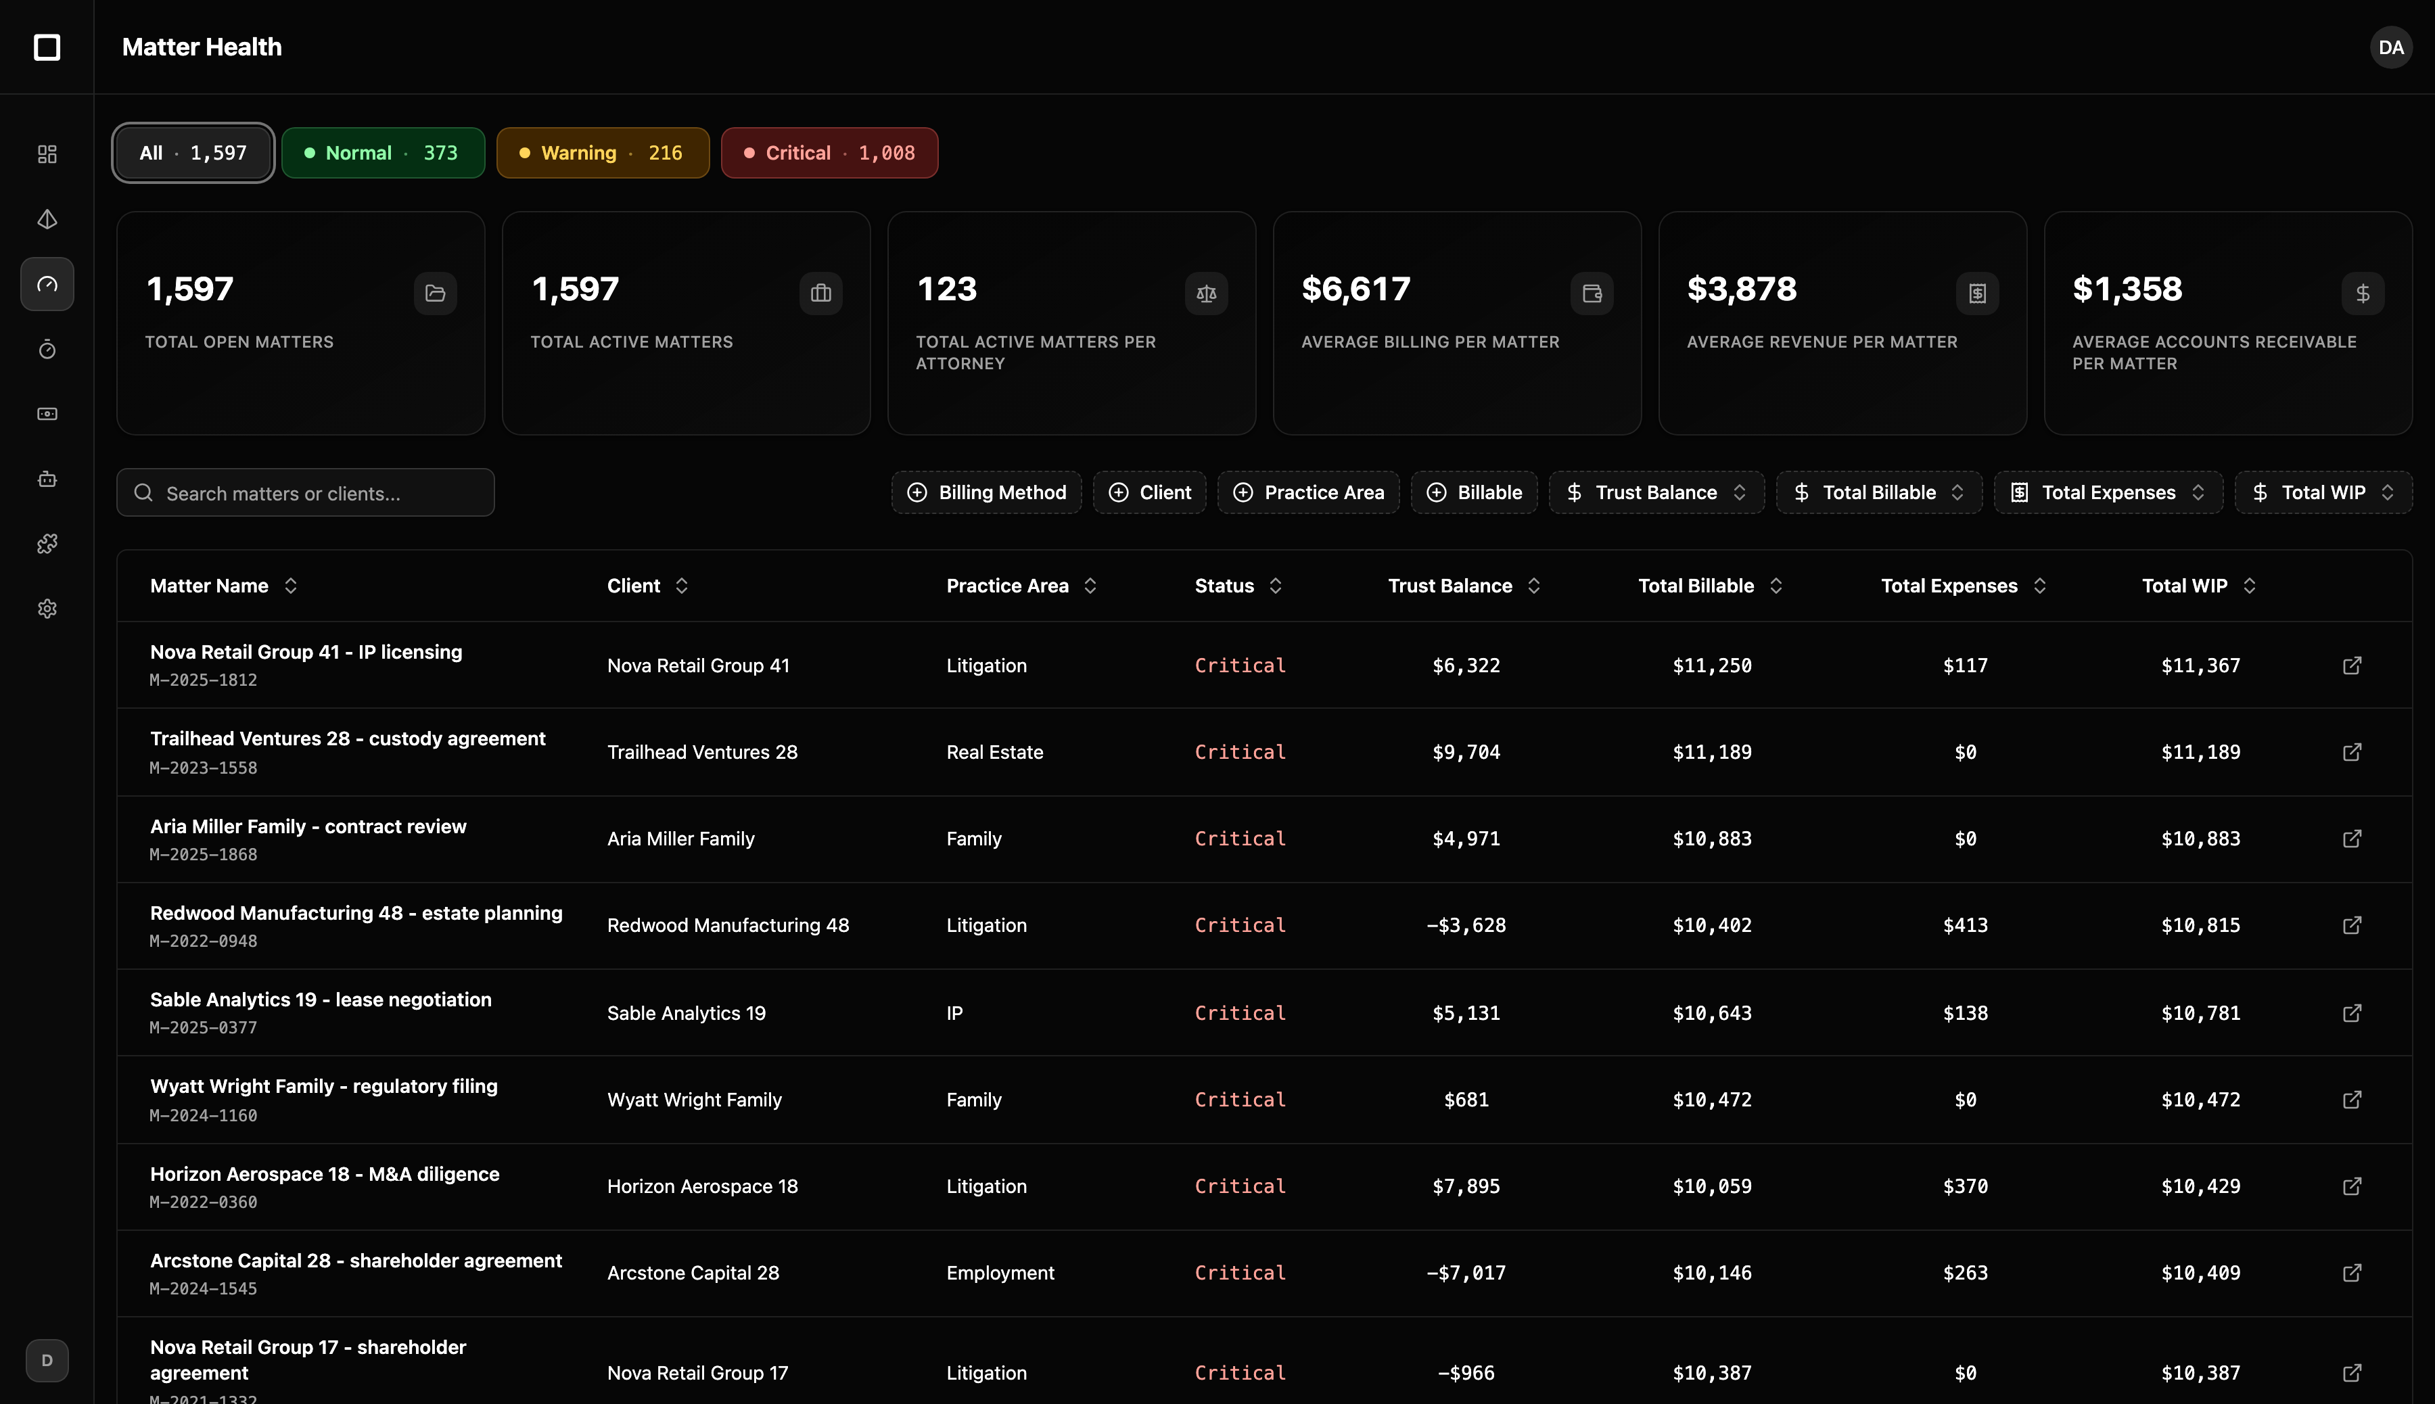Open the dashboard grid icon in sidebar
This screenshot has height=1404, width=2435.
[x=47, y=154]
